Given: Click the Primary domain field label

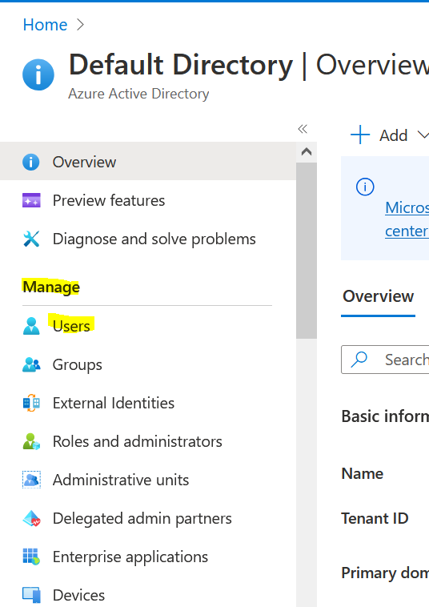Looking at the screenshot, I should (385, 573).
